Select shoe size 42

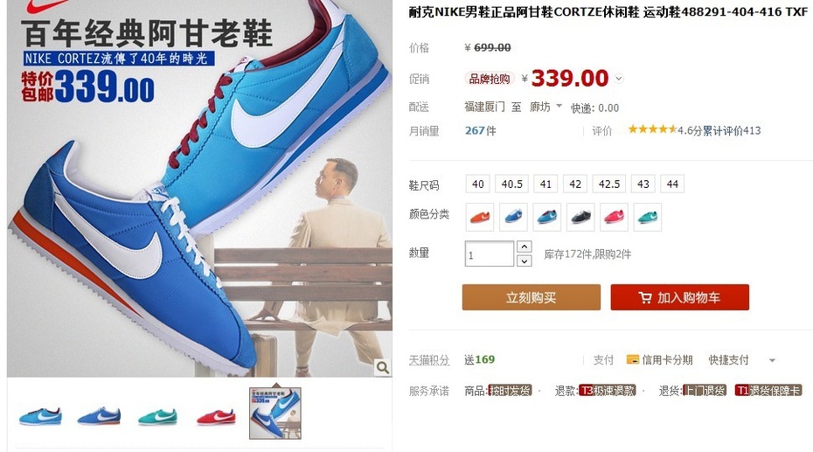click(575, 184)
